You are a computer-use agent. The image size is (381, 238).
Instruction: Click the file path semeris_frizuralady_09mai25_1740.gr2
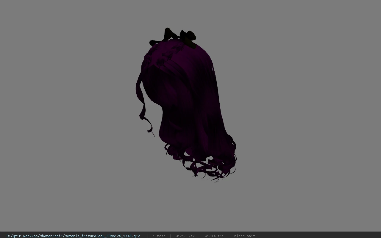point(73,236)
